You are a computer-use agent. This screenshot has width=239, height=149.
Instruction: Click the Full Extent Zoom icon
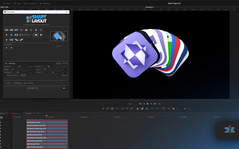pyautogui.click(x=163, y=108)
